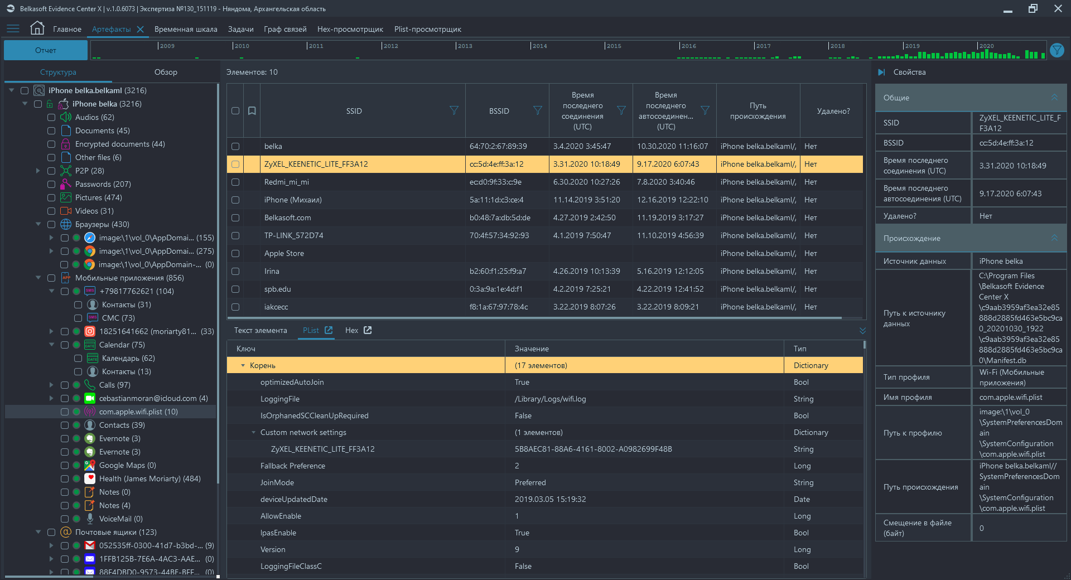Filter by last auto-connection time column
The height and width of the screenshot is (580, 1071).
coord(705,110)
